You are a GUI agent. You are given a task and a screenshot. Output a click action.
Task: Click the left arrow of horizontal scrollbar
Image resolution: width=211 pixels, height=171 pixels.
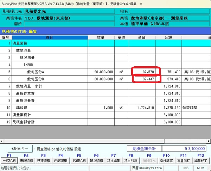pos(2,141)
